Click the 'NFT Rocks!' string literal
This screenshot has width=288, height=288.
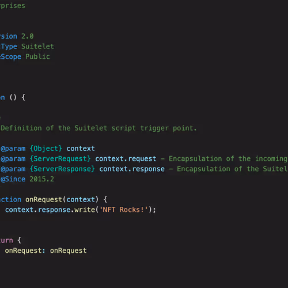point(124,210)
